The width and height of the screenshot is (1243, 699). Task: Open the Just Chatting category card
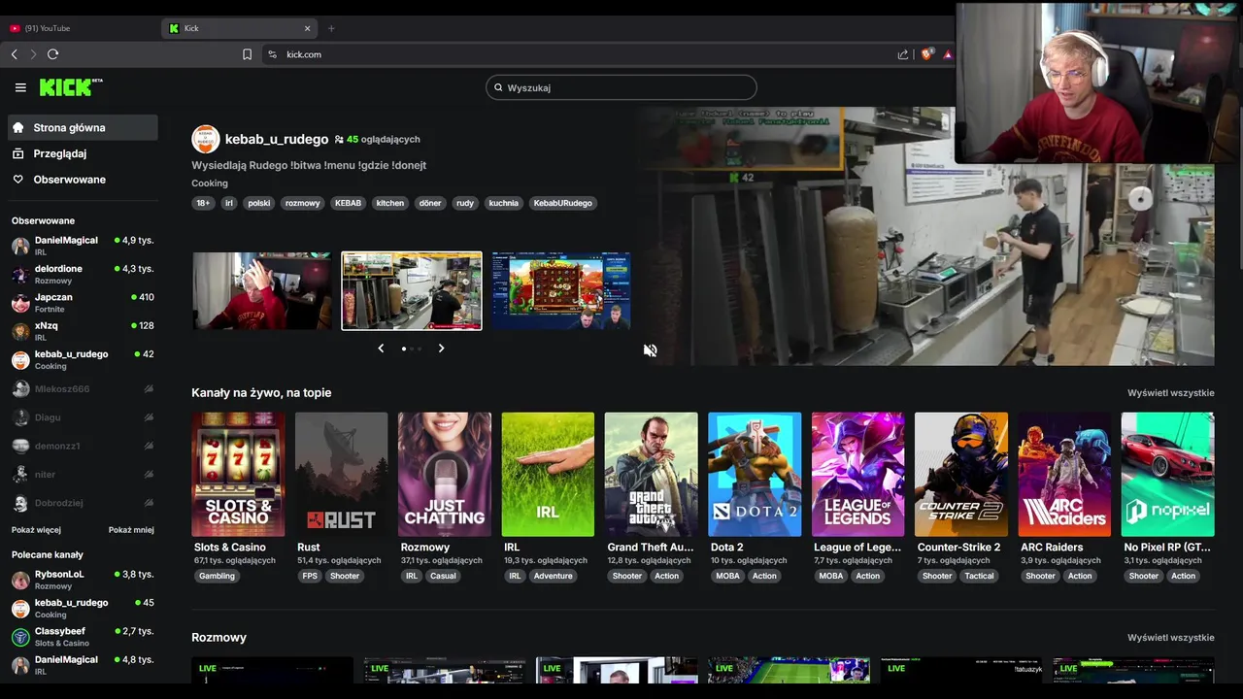[445, 475]
